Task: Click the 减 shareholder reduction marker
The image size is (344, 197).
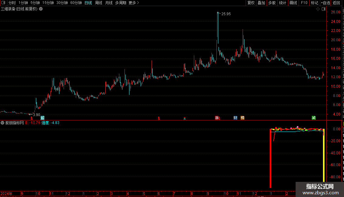Action: [314, 118]
